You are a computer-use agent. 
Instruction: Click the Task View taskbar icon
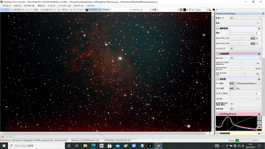pos(77,146)
